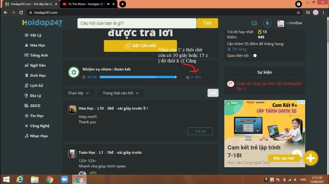329x184 pixels.
Task: Open the Ngữ Văn subject
Action: (35, 65)
